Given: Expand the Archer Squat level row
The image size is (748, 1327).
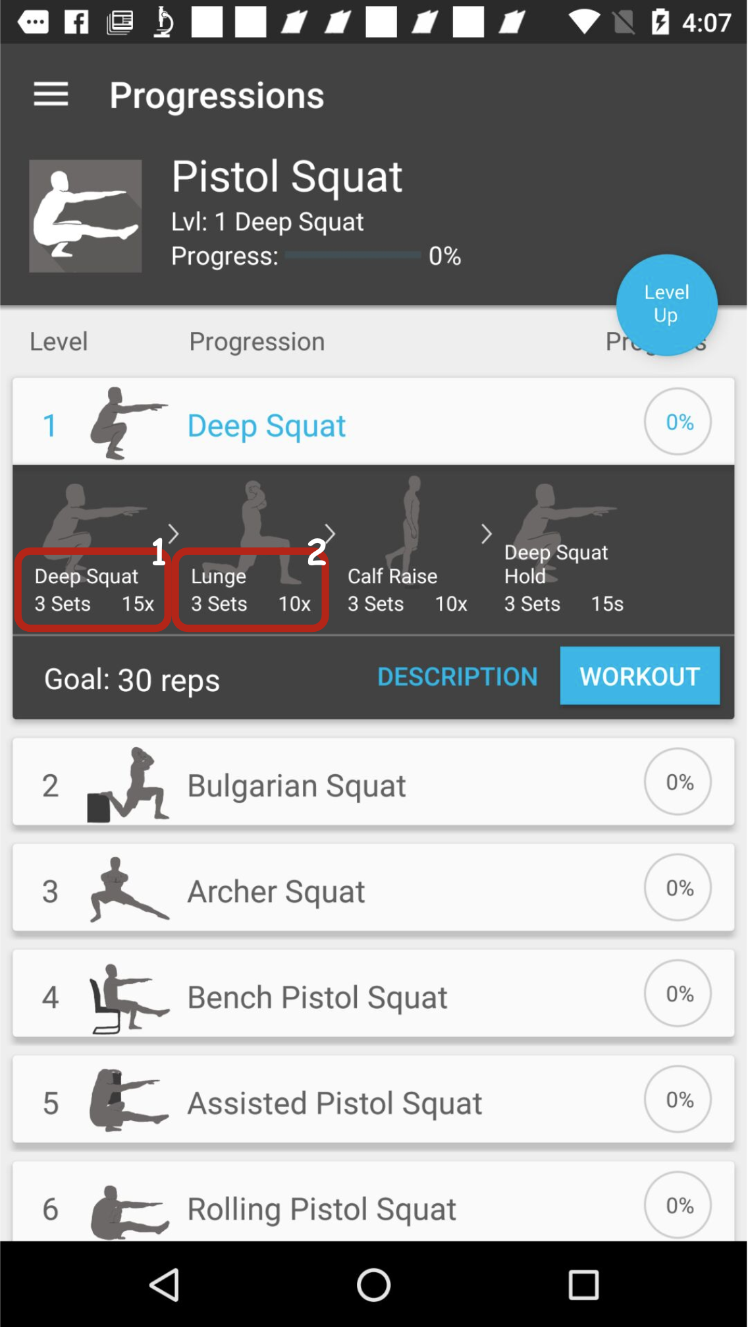Looking at the screenshot, I should pos(373,888).
